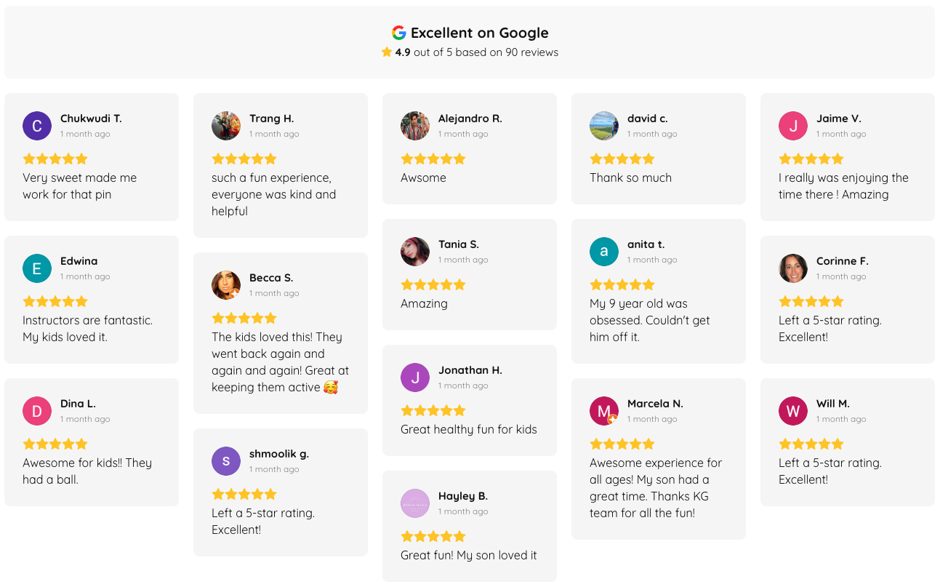This screenshot has height=587, width=940.
Task: Click the purple "C" avatar for Chukwudi T.
Action: pos(37,126)
